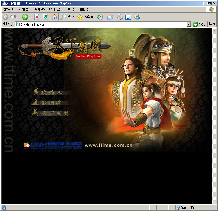Click the page icon in address bar
The height and width of the screenshot is (211, 218).
(18, 25)
